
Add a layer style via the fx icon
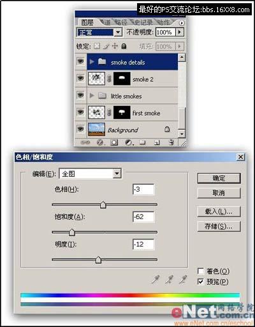(100, 142)
